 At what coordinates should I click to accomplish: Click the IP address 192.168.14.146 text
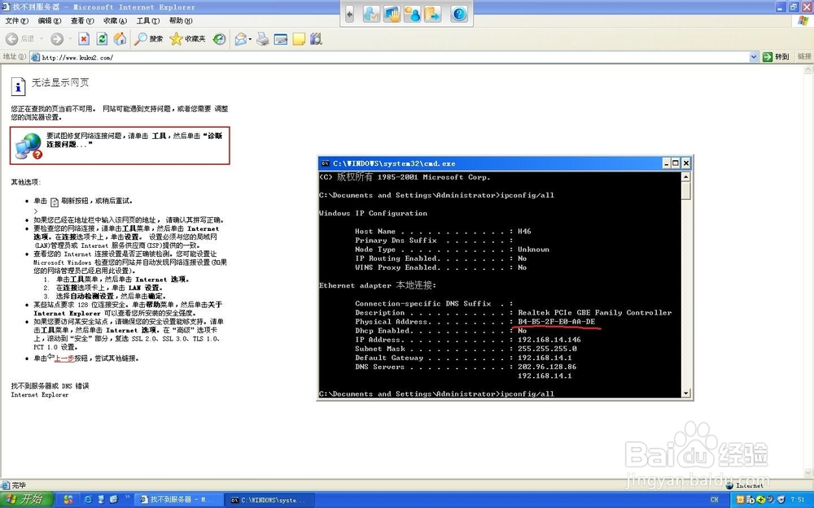[x=549, y=340]
